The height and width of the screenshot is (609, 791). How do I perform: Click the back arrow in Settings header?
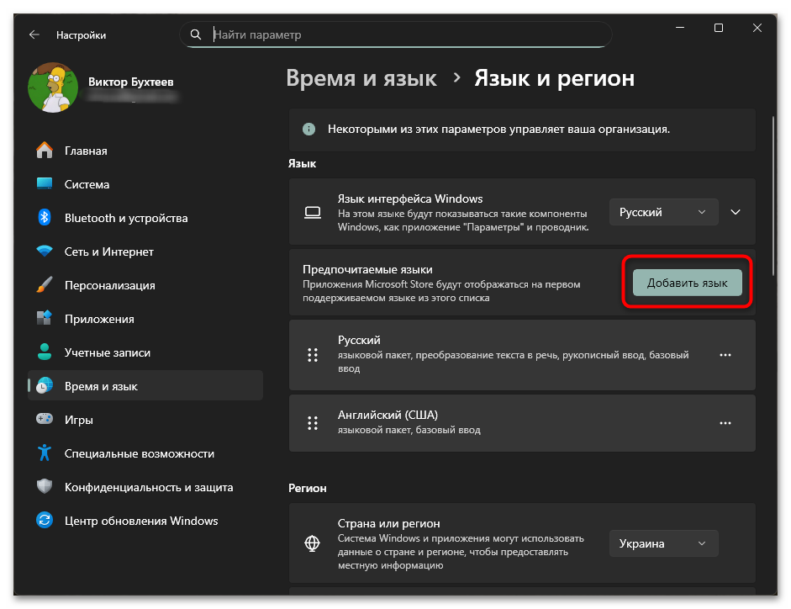(34, 34)
